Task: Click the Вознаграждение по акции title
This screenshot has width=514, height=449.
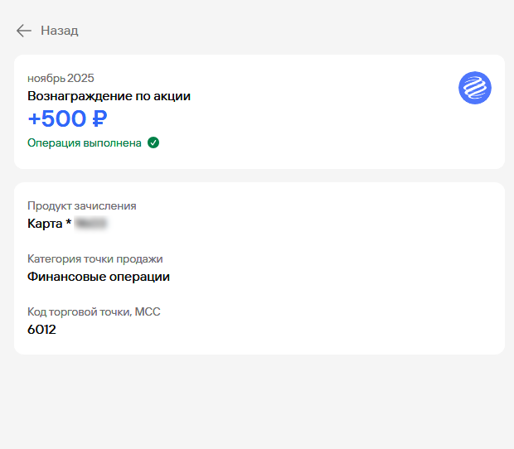Action: (x=109, y=96)
